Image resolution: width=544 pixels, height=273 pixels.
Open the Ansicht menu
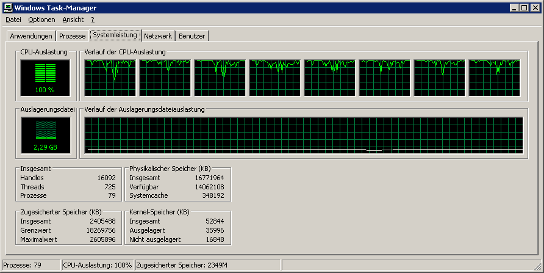(x=73, y=20)
